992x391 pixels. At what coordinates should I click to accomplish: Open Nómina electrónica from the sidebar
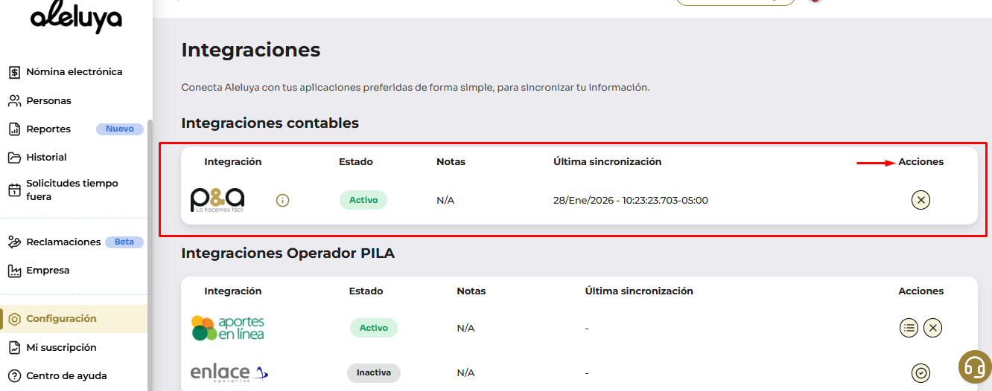74,72
